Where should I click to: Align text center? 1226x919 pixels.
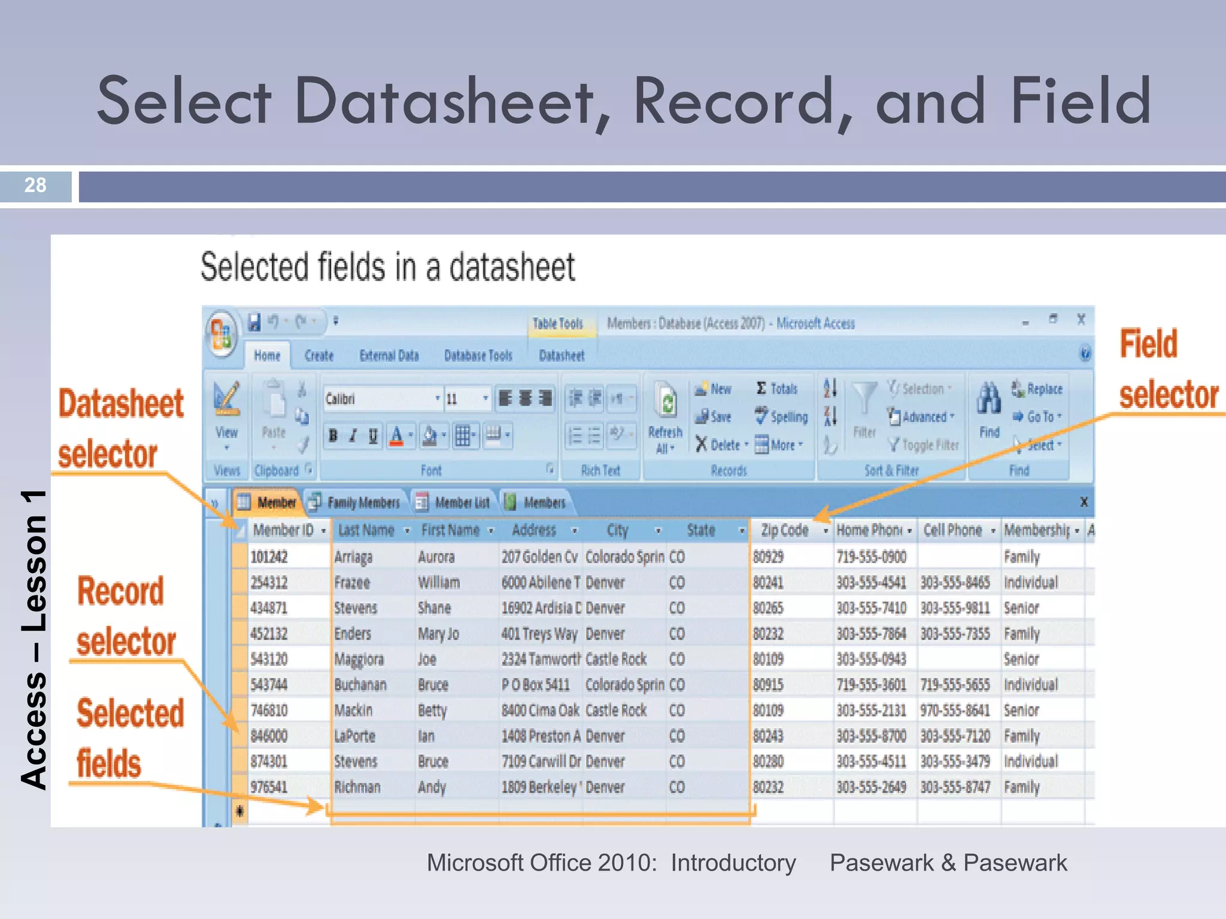tap(526, 398)
